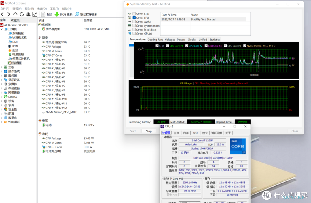Select the CPU Package 63 °C row
The height and width of the screenshot is (203, 311).
pos(66,47)
